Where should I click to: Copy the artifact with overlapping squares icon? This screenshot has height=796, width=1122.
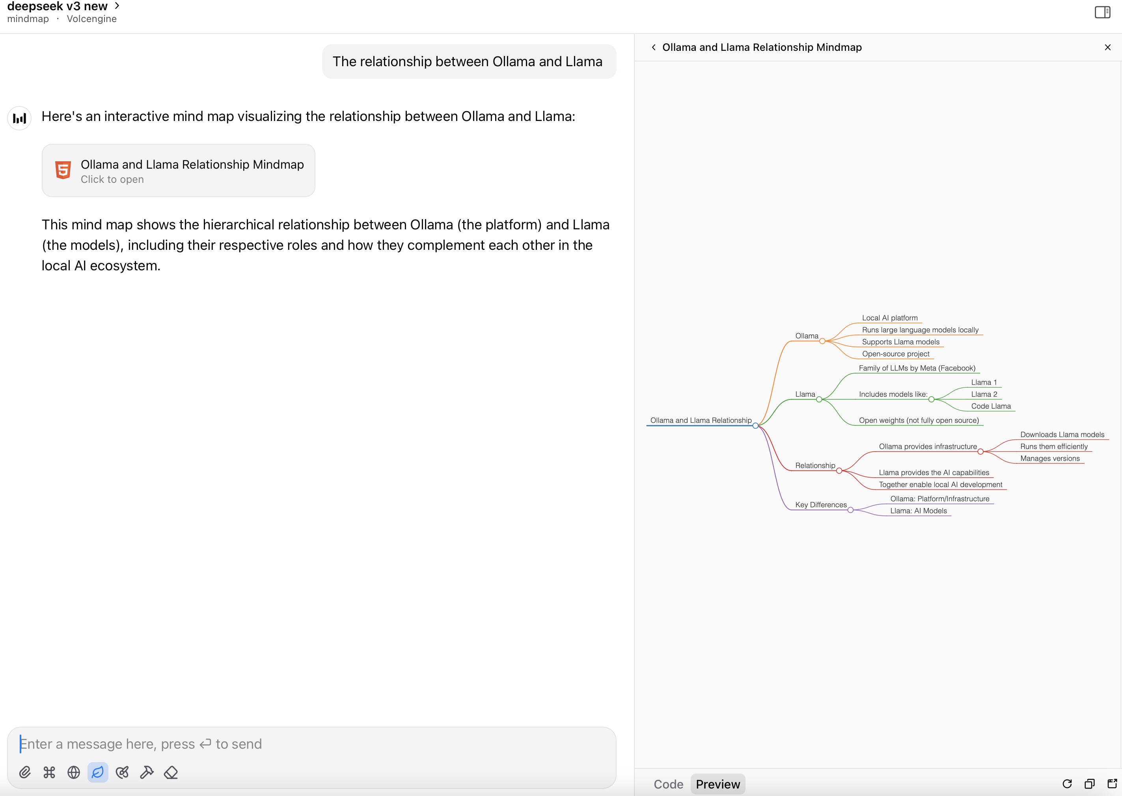[x=1089, y=784]
